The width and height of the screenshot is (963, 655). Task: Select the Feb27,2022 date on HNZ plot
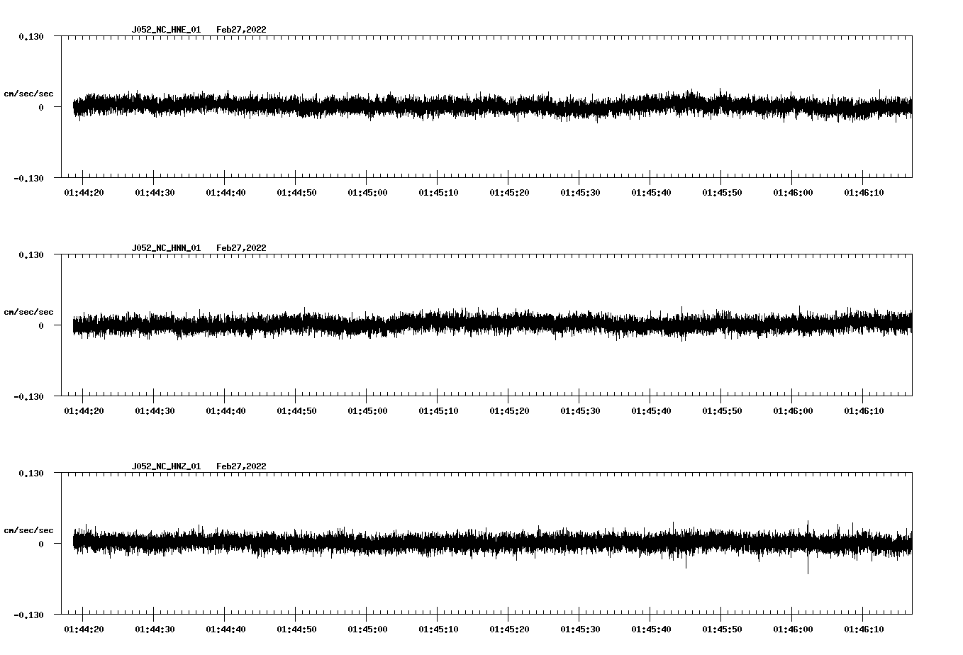click(241, 466)
